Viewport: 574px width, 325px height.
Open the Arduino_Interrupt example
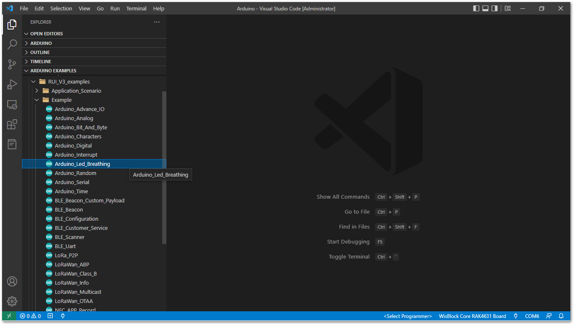pyautogui.click(x=94, y=155)
